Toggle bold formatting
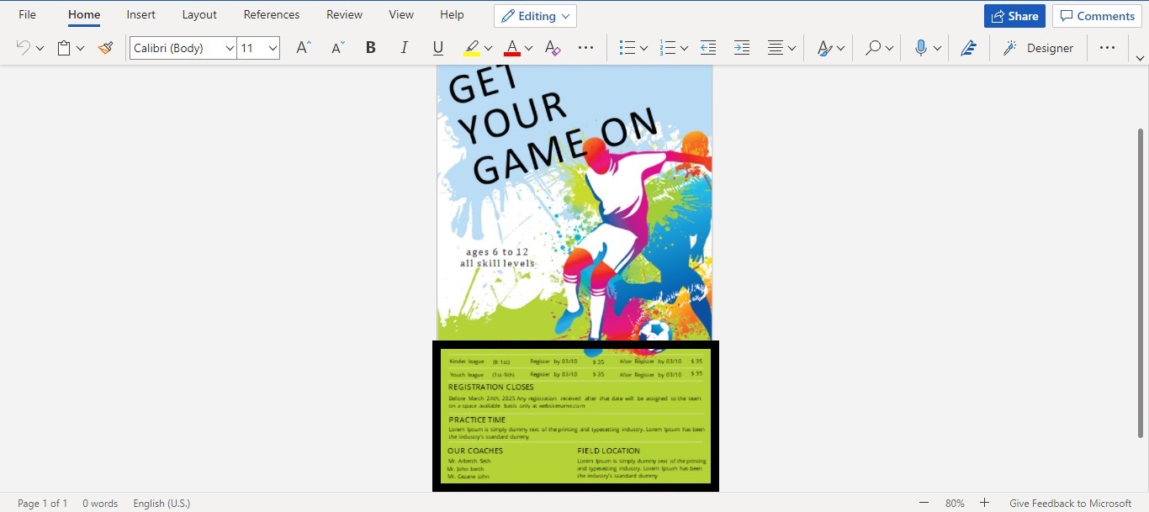The width and height of the screenshot is (1149, 512). coord(370,48)
